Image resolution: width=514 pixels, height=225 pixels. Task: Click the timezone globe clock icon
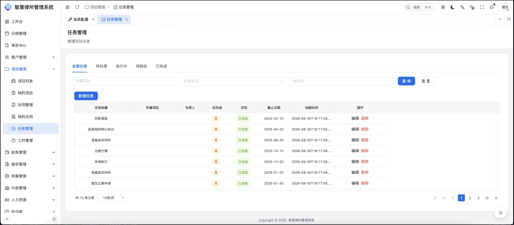point(472,7)
